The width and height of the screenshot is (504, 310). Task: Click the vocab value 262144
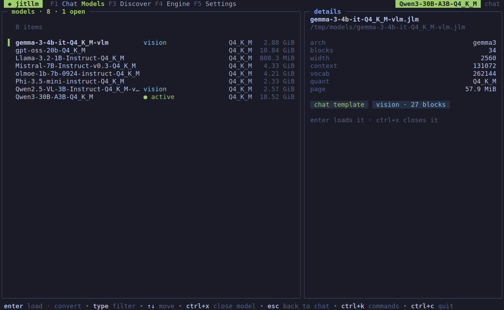coord(485,74)
